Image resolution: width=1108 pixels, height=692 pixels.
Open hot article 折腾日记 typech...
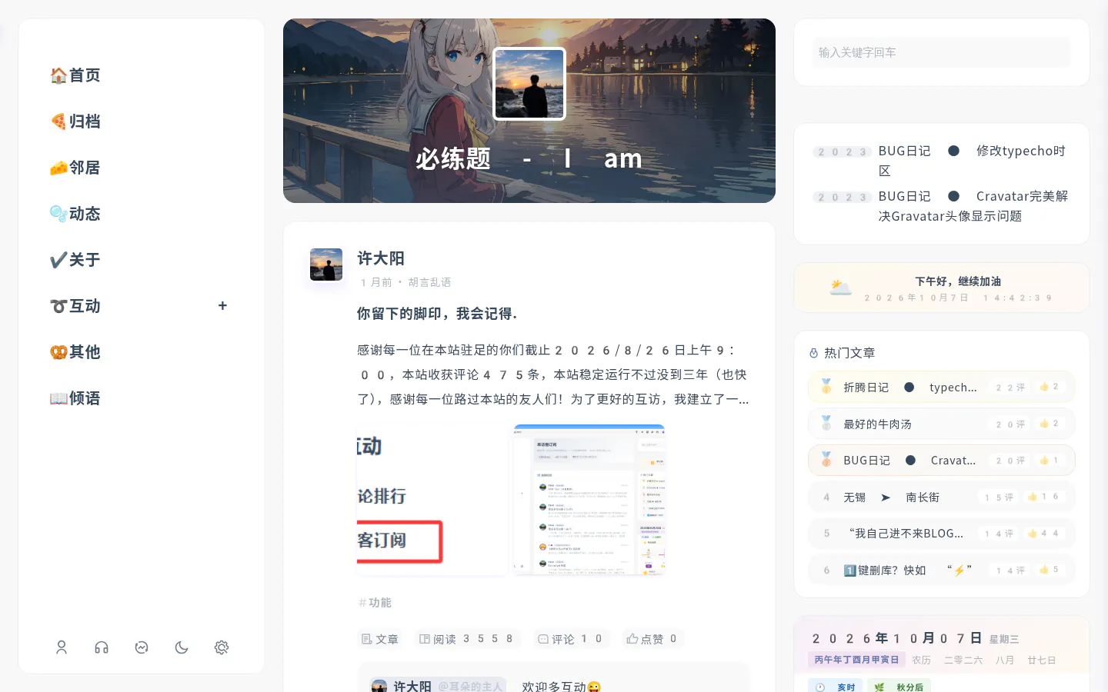click(x=942, y=387)
